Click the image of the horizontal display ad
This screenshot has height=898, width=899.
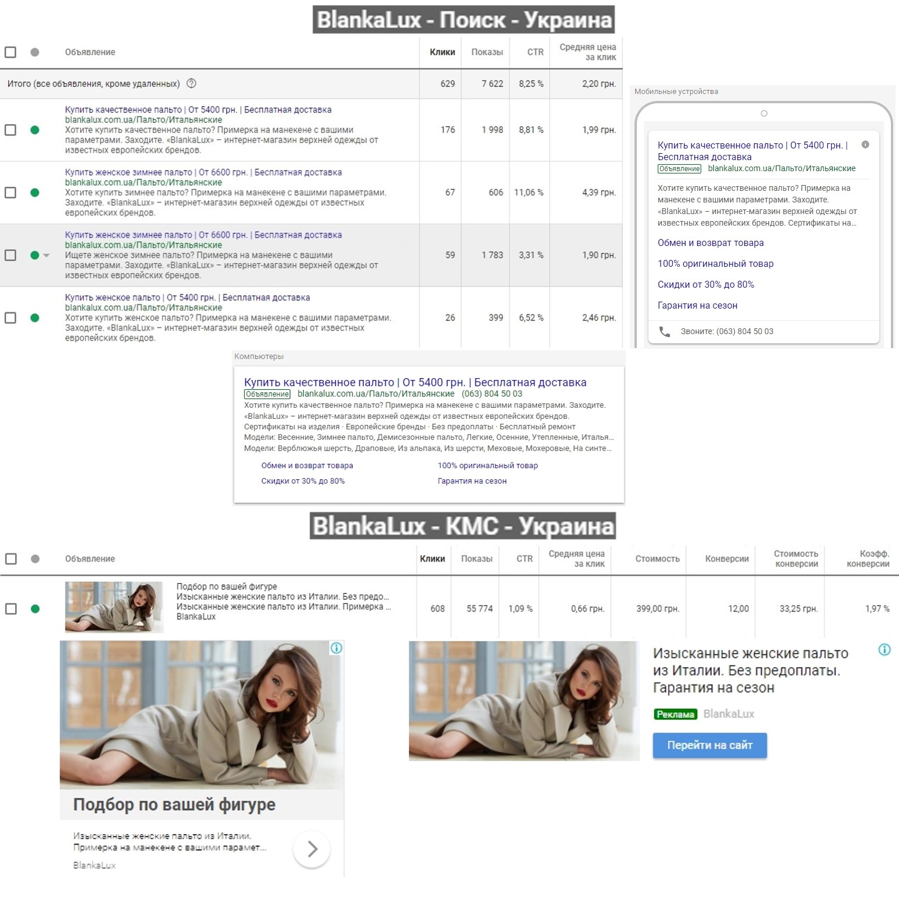click(x=524, y=701)
